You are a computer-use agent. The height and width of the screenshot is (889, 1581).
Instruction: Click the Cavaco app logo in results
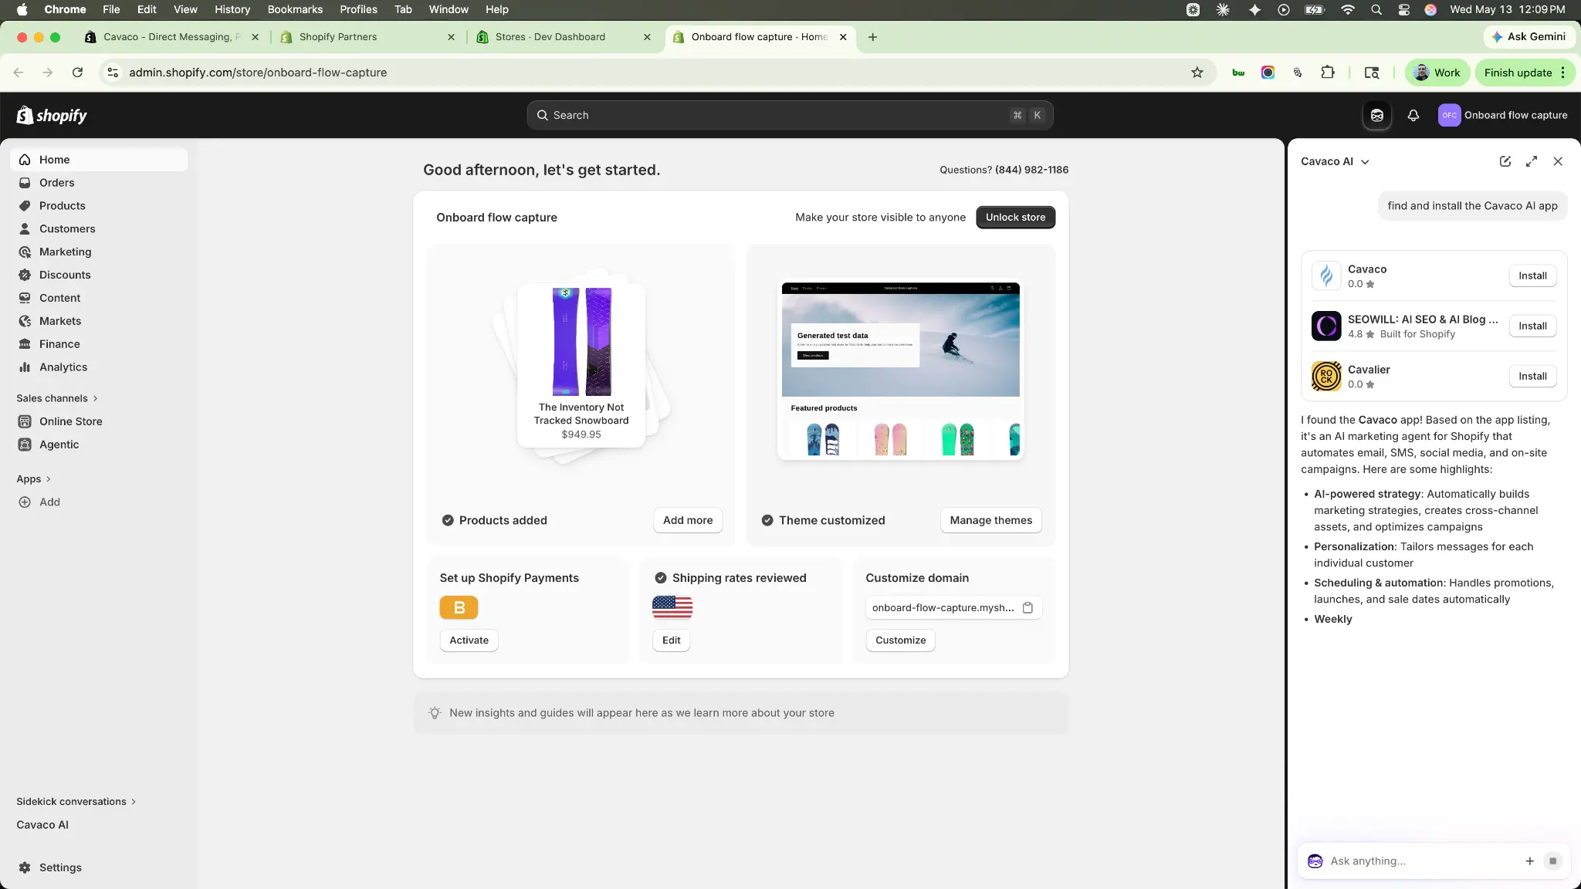click(x=1326, y=275)
